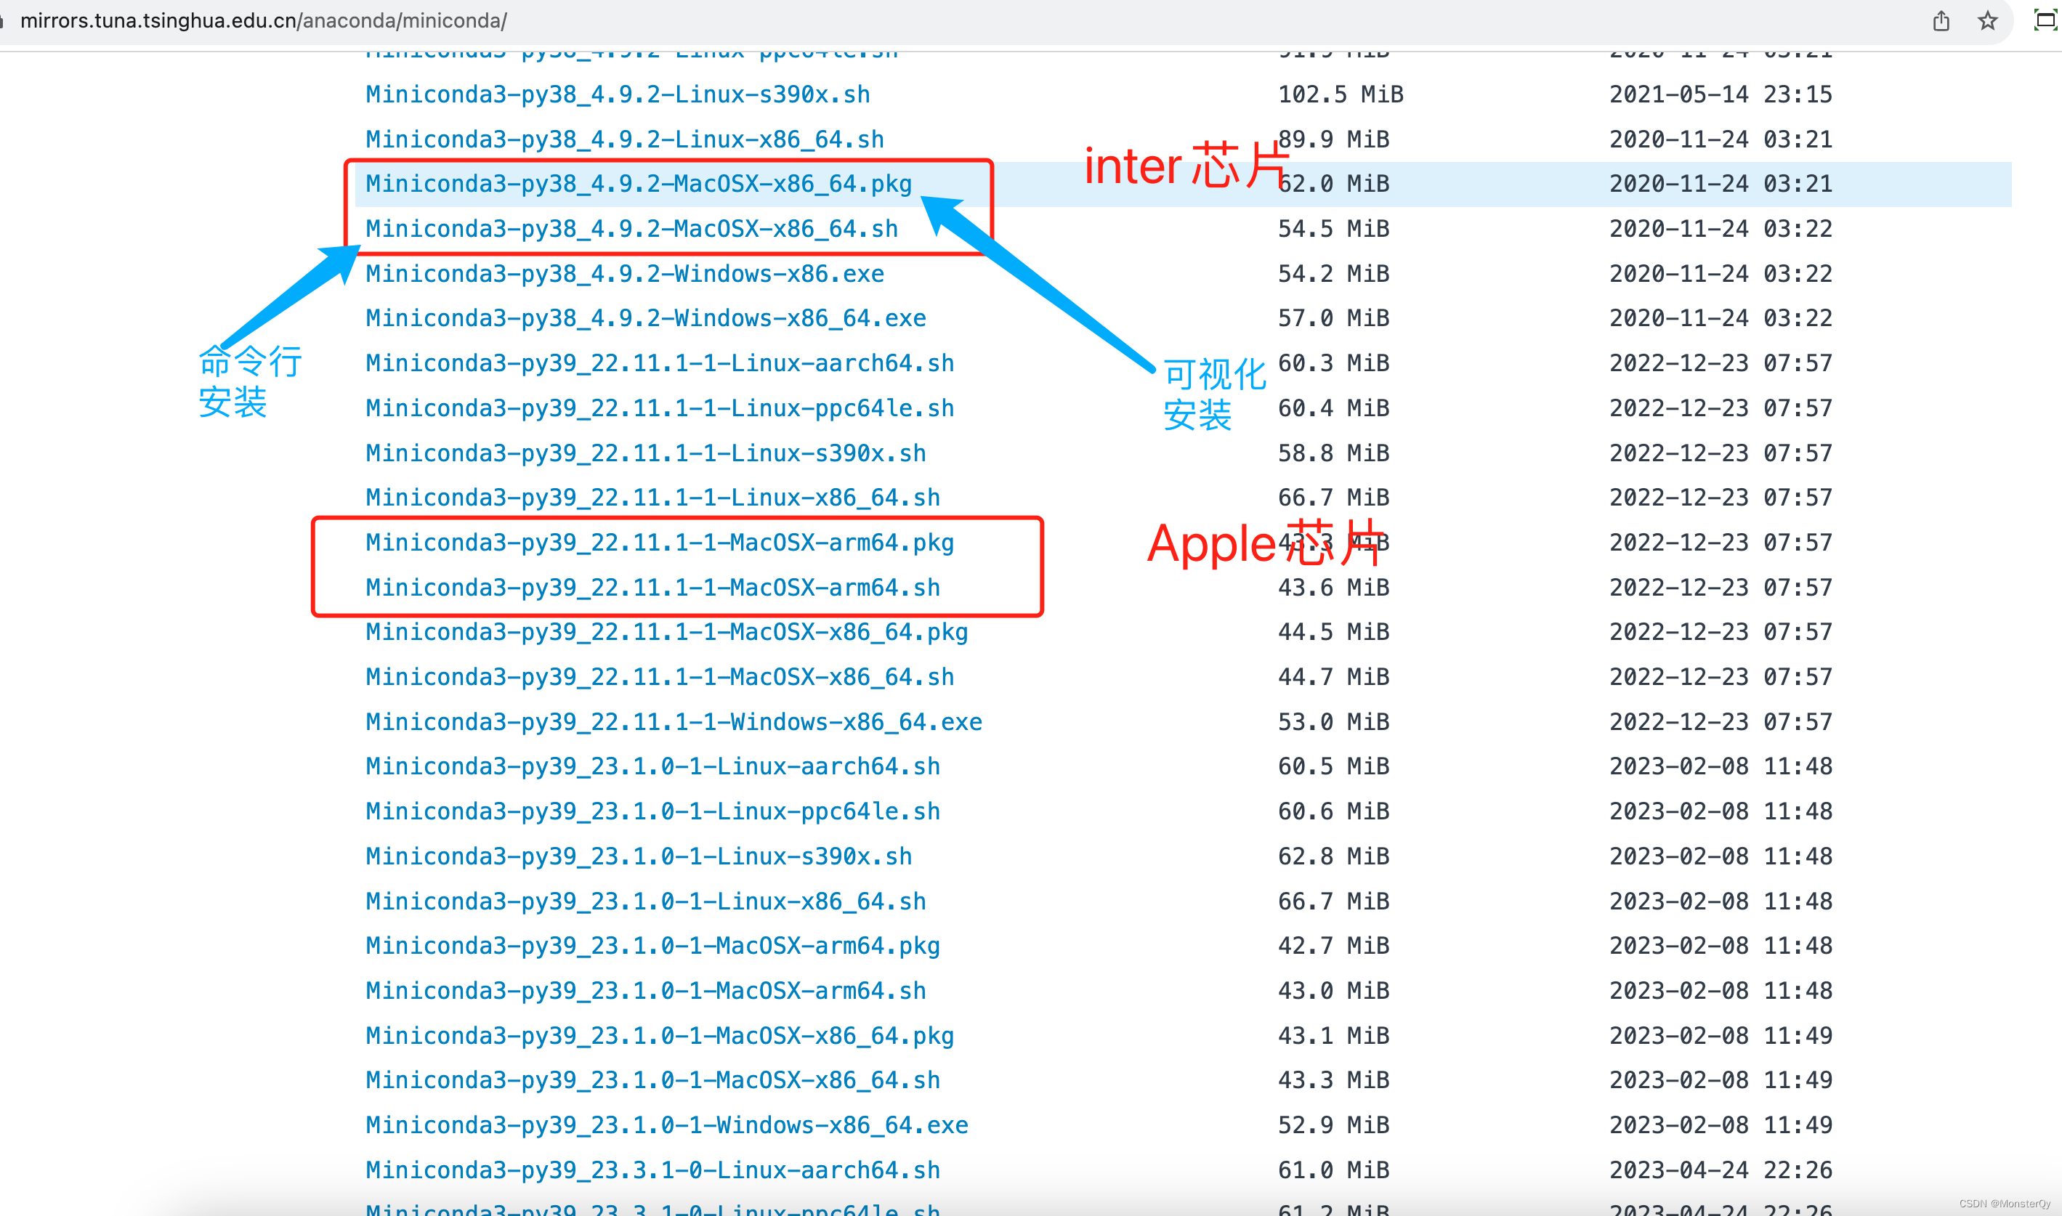Download Miniconda3-py38_4.9.2-Windows-x86.exe
This screenshot has width=2062, height=1216.
point(625,274)
